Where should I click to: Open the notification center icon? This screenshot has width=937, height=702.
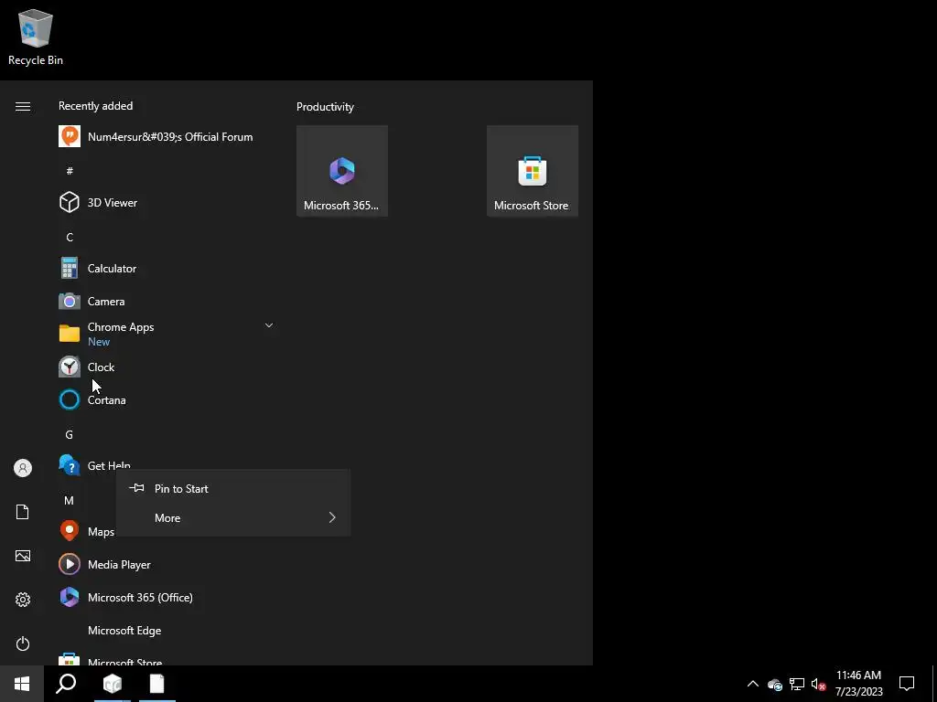tap(907, 684)
